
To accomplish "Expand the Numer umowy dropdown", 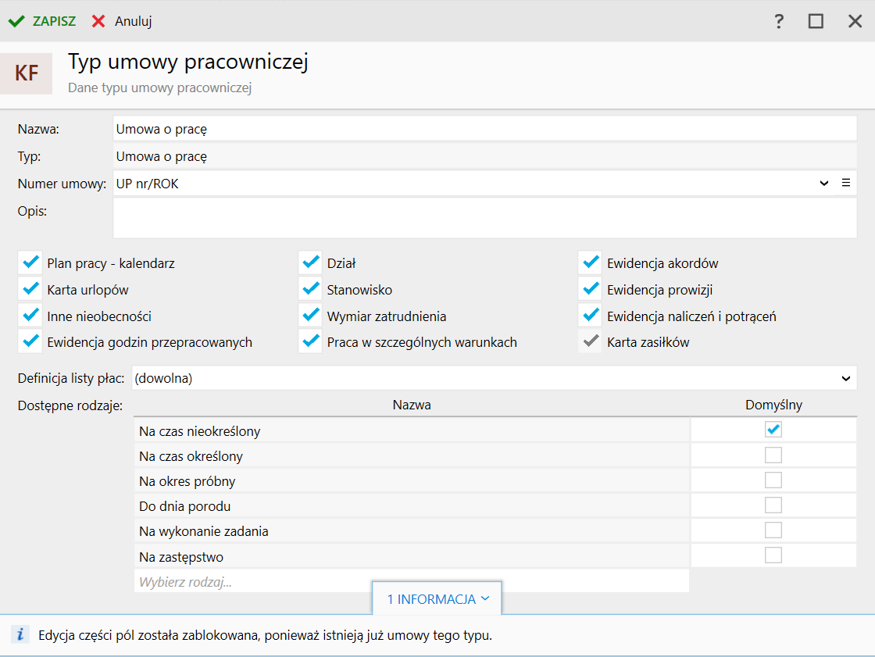I will 824,183.
